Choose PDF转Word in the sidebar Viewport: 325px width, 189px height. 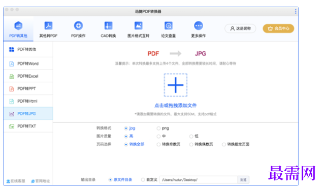28,64
